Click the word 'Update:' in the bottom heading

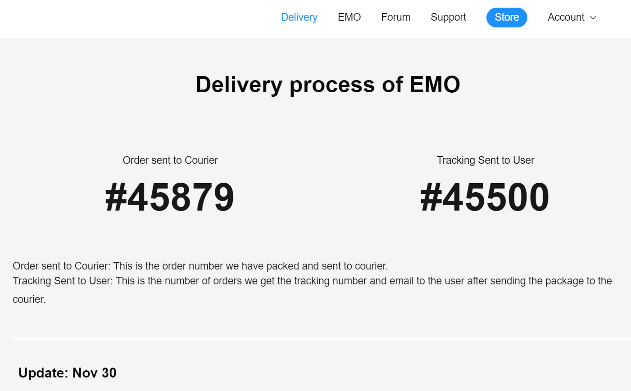43,373
